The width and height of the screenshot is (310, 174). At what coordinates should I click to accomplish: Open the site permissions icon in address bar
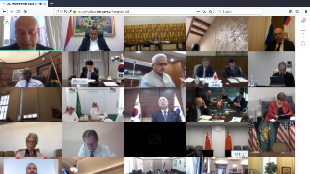tap(66, 12)
